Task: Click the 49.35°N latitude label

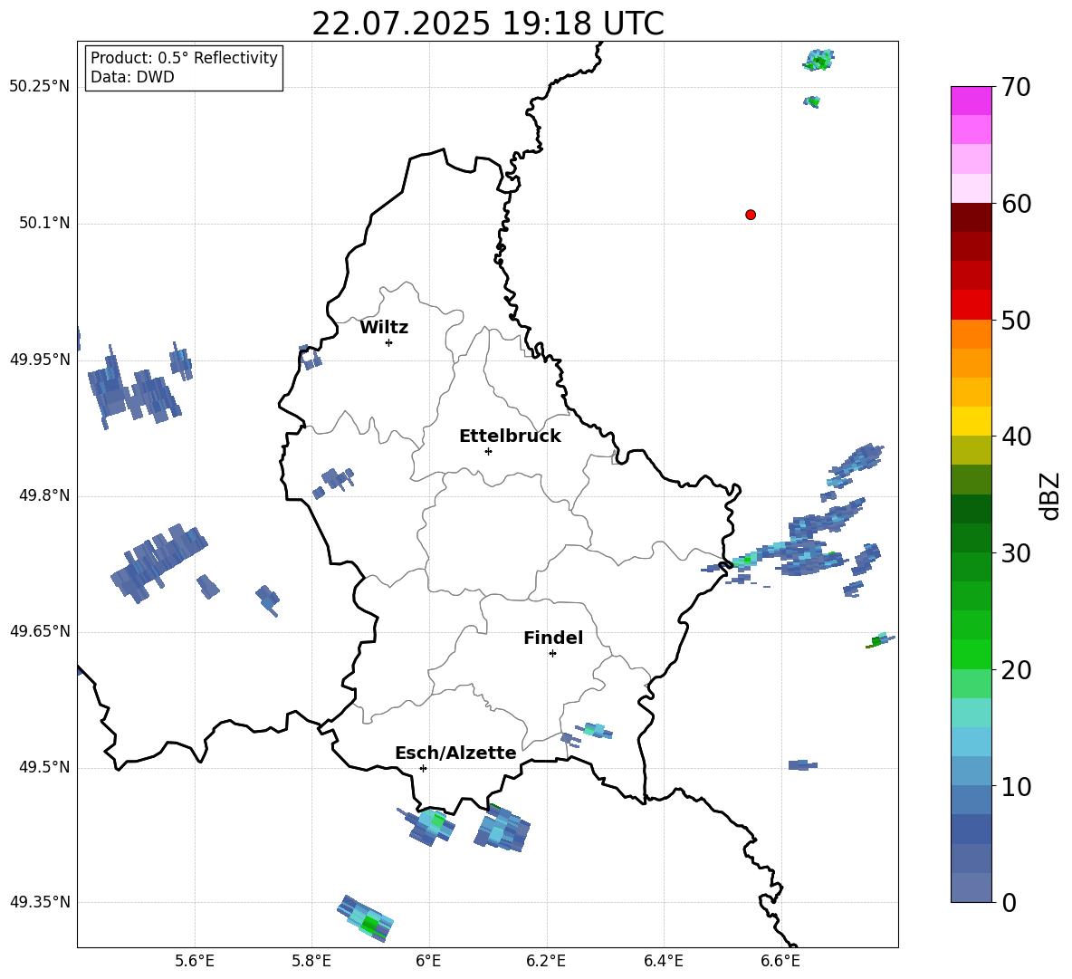Action: (x=39, y=902)
